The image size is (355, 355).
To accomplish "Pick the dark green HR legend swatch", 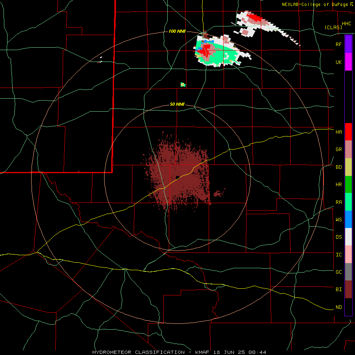I will pos(348,185).
